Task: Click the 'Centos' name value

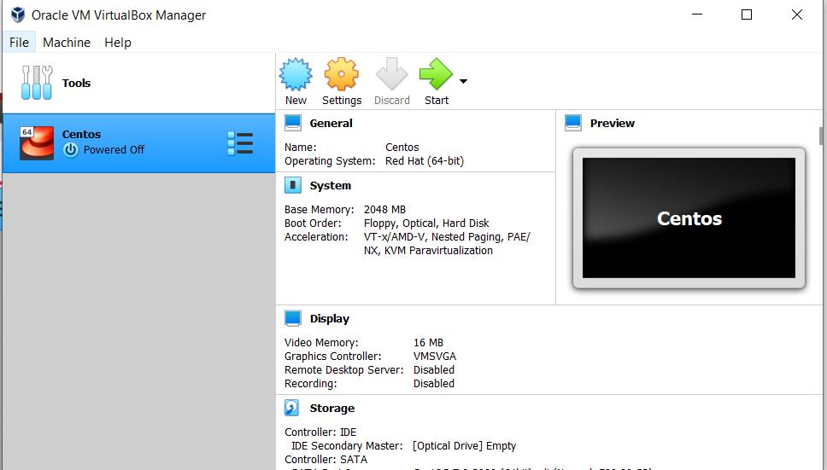Action: [x=402, y=148]
